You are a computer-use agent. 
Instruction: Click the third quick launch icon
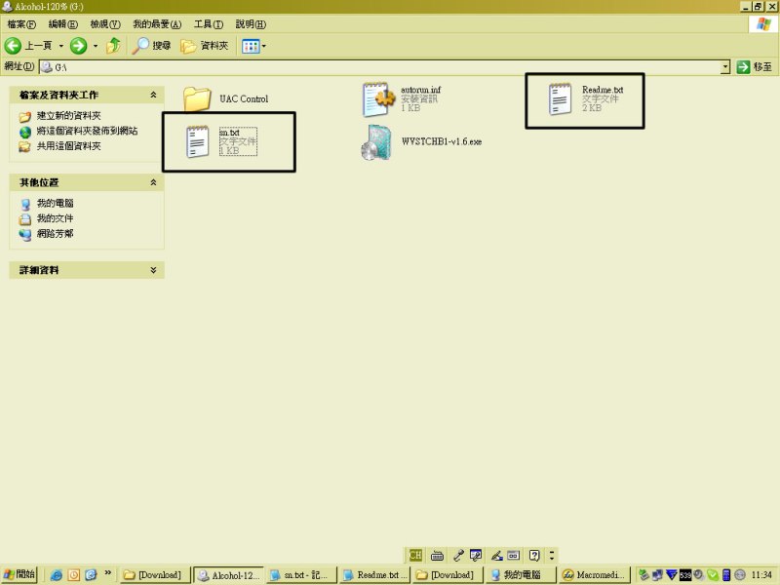(91, 575)
